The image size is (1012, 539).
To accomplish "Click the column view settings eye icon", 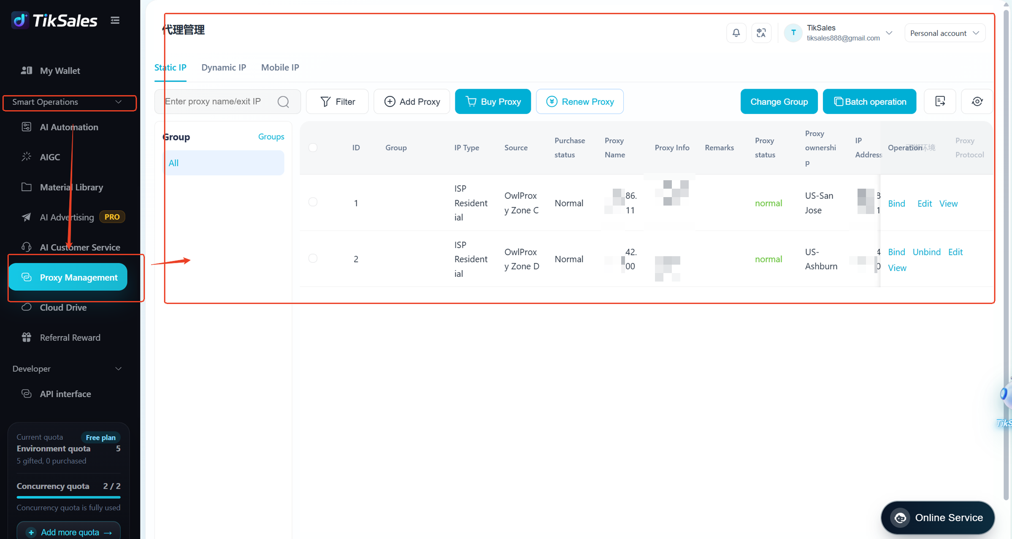I will tap(977, 101).
